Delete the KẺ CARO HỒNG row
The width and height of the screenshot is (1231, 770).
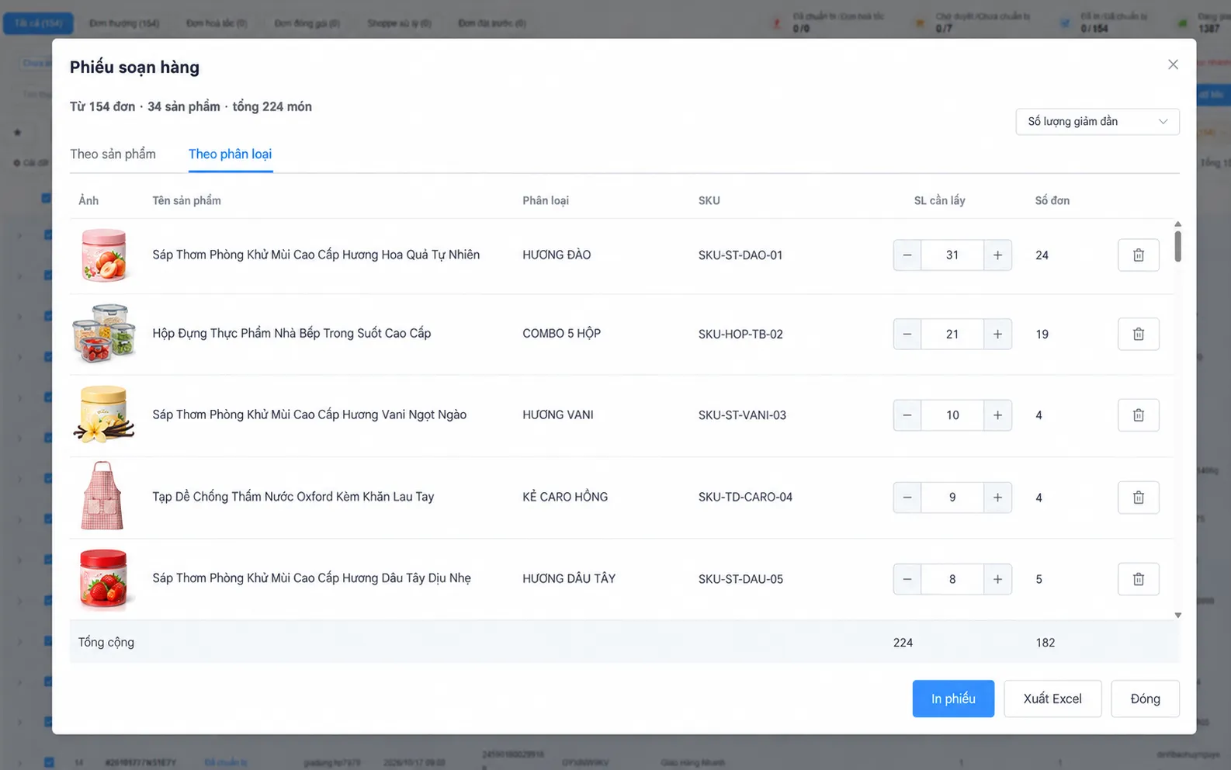(x=1138, y=498)
